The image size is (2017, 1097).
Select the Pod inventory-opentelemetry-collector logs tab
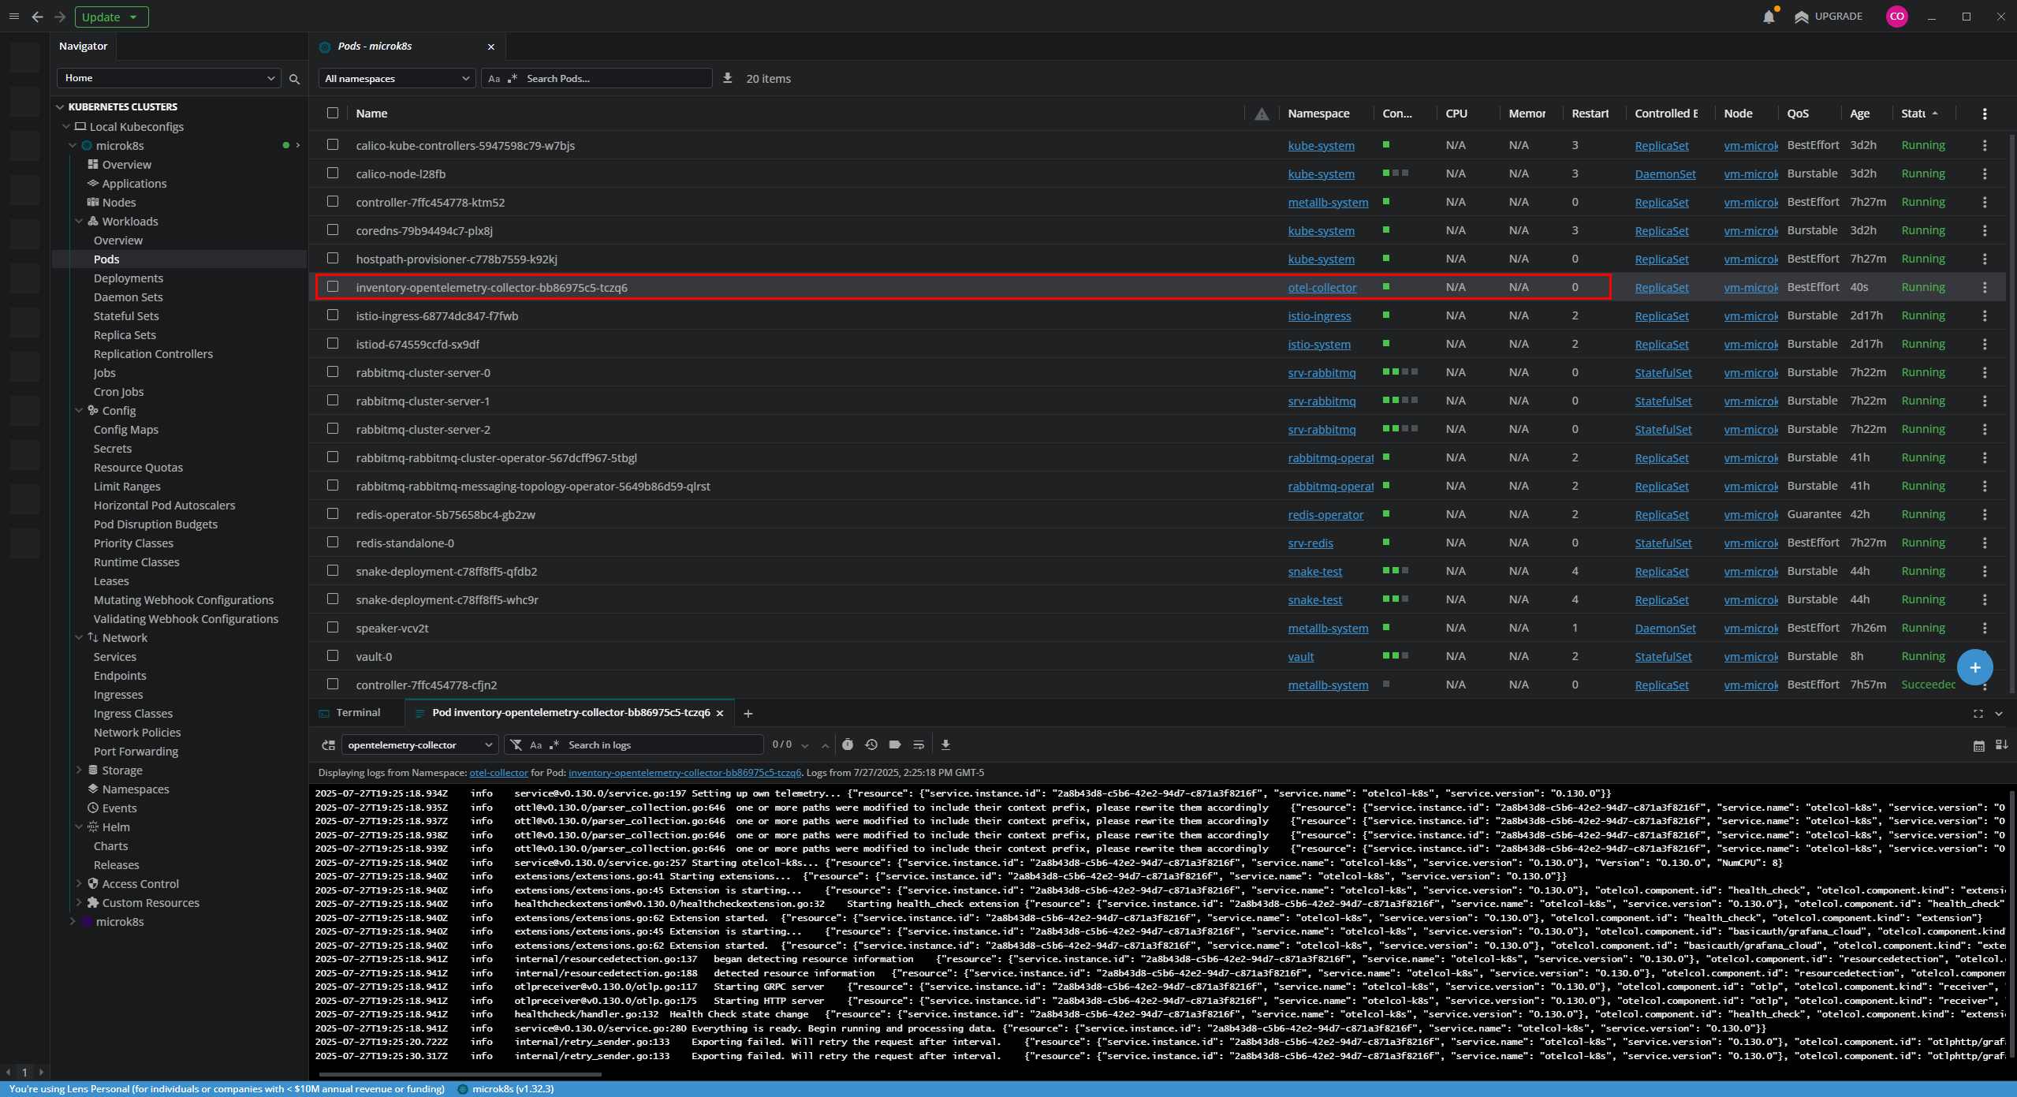point(571,713)
